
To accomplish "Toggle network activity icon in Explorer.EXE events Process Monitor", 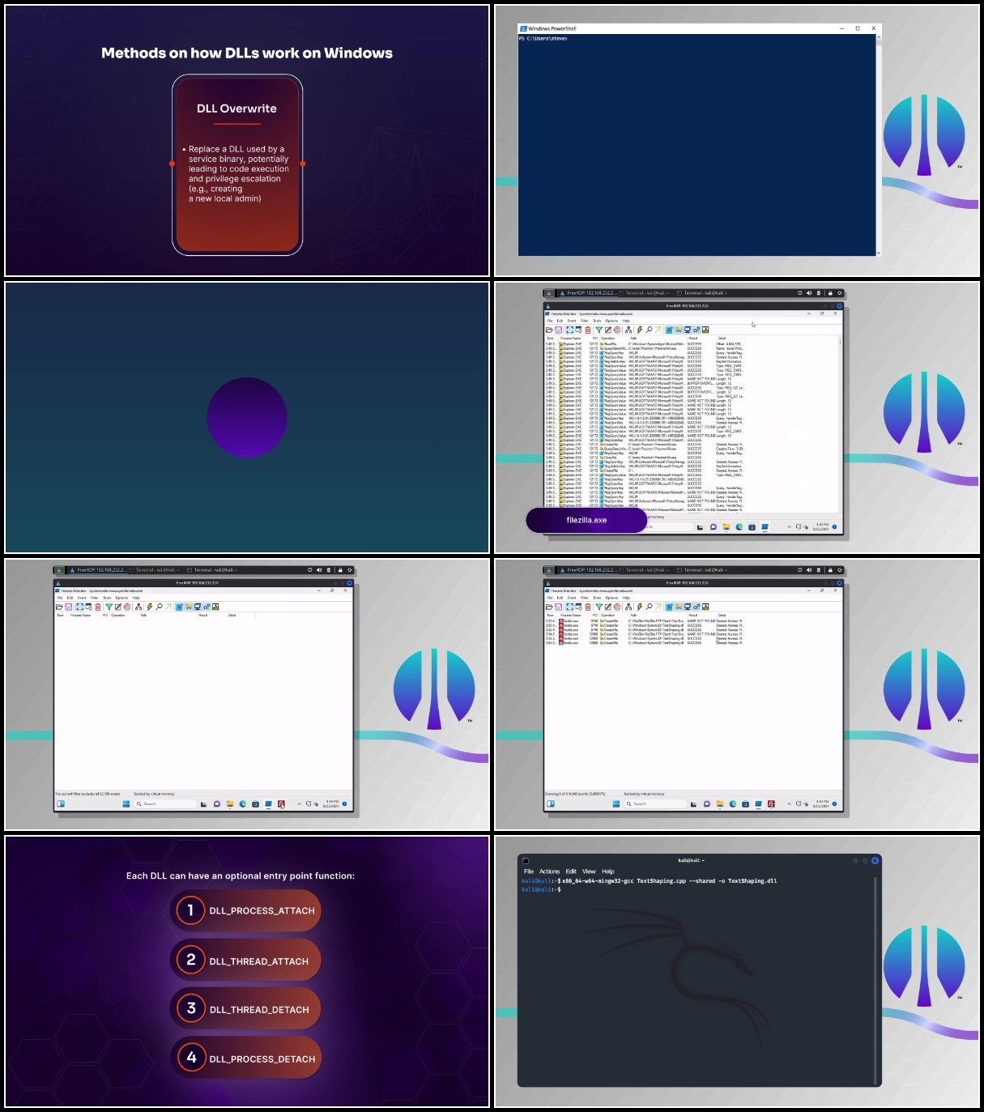I will (x=687, y=330).
